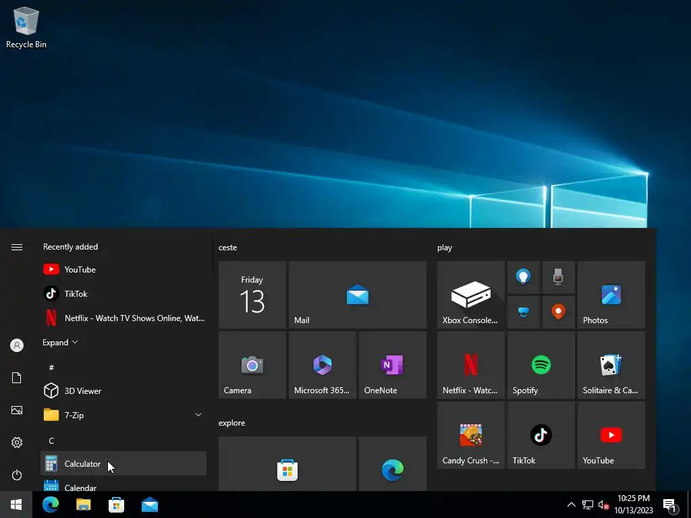The height and width of the screenshot is (518, 691).
Task: Launch the Camera tile
Action: coord(252,365)
